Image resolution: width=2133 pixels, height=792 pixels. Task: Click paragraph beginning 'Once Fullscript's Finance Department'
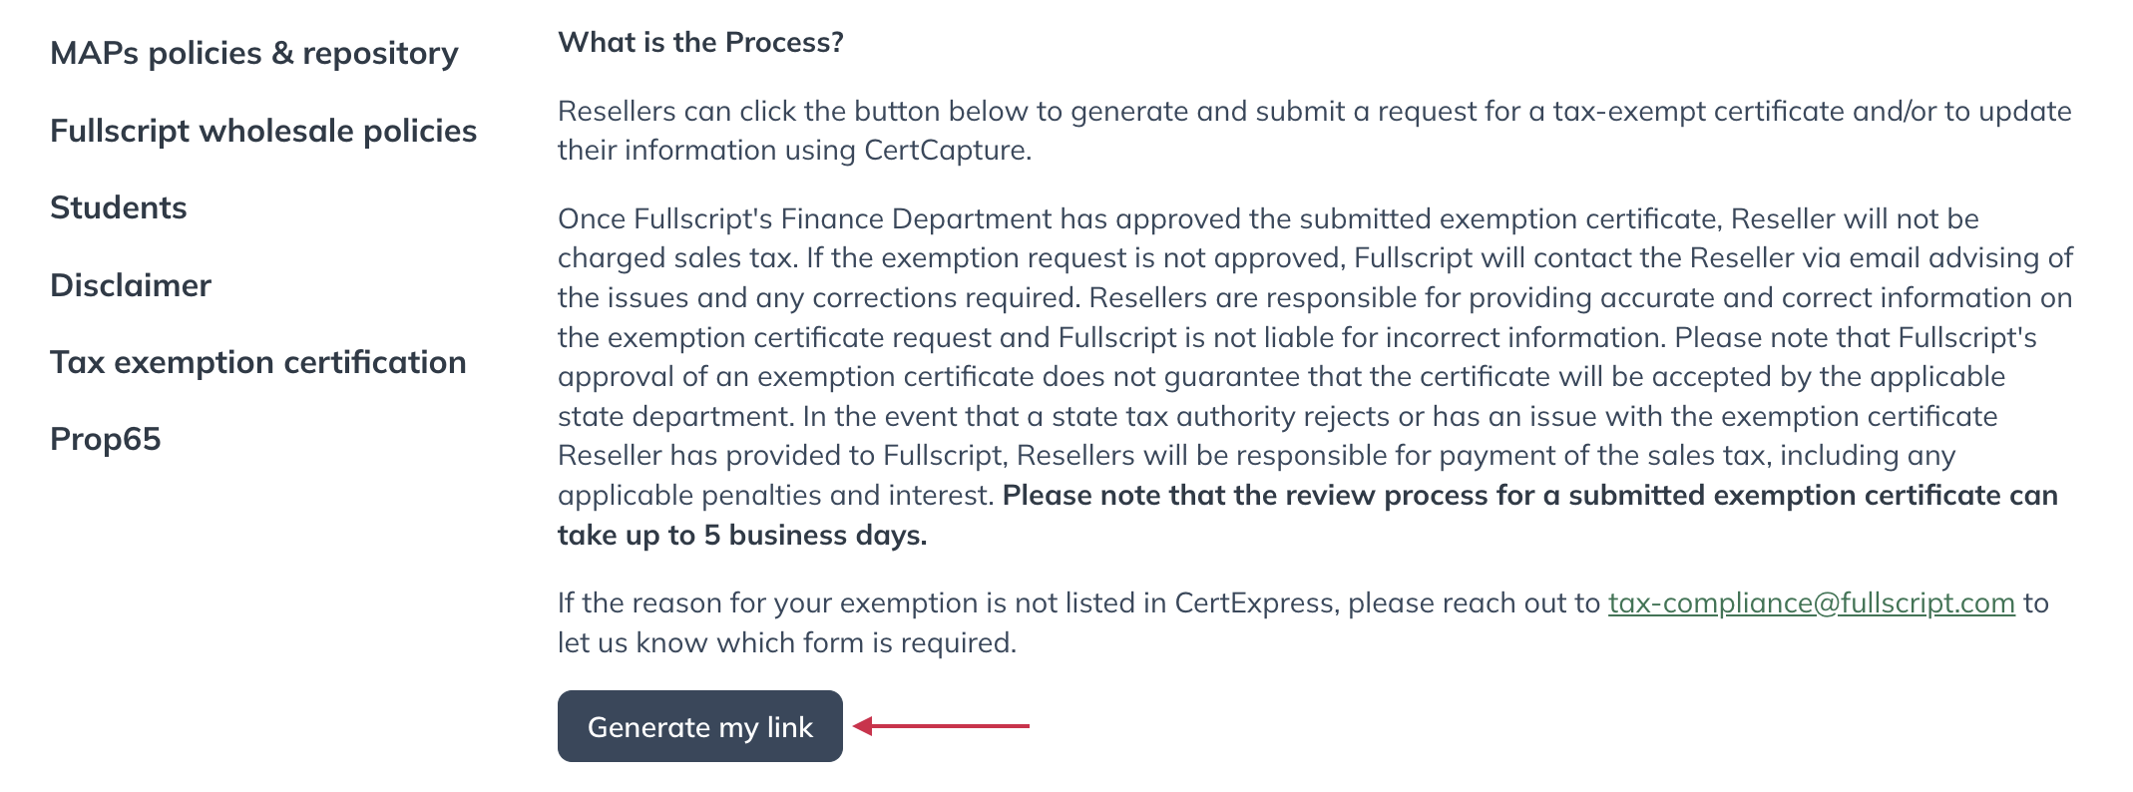[1315, 376]
